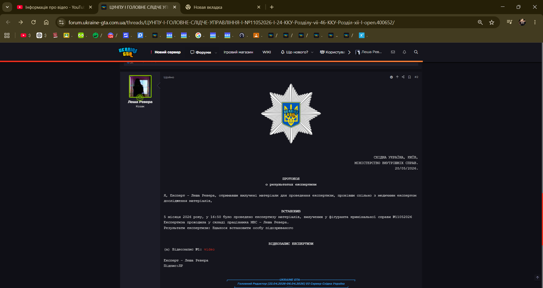Image resolution: width=543 pixels, height=288 pixels.
Task: Click the Щойно post timestamp
Action: tap(169, 77)
